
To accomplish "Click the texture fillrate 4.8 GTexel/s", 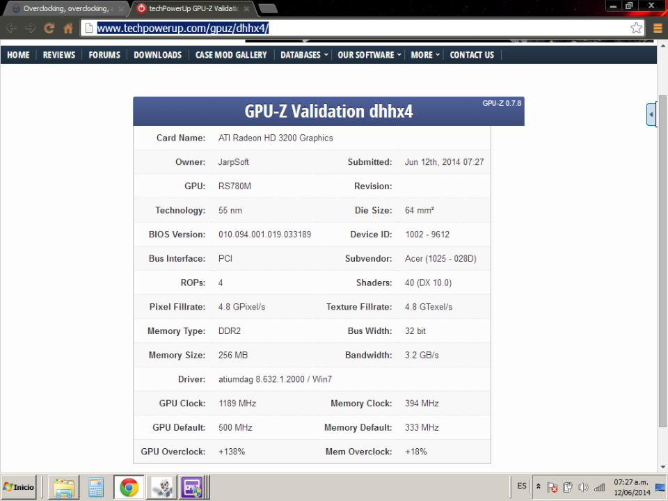I will (429, 307).
